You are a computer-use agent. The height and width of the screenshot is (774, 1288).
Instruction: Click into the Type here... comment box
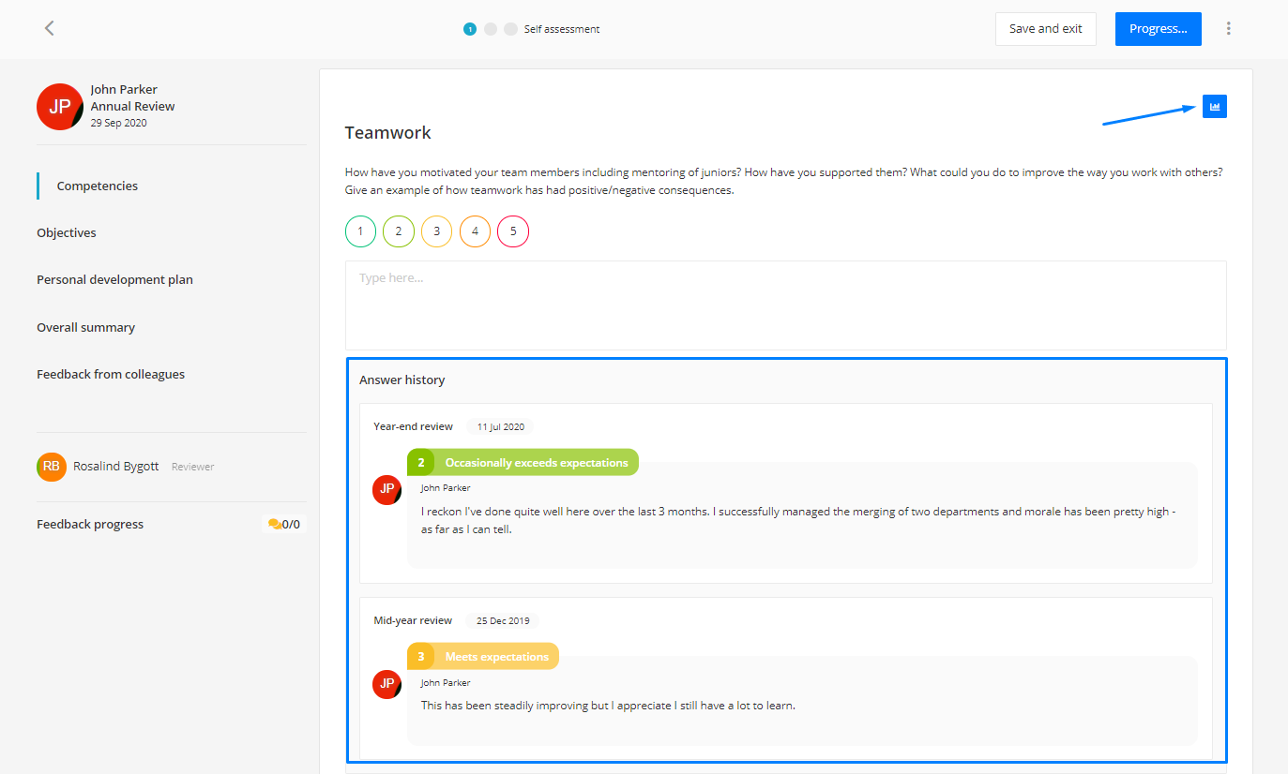point(786,305)
